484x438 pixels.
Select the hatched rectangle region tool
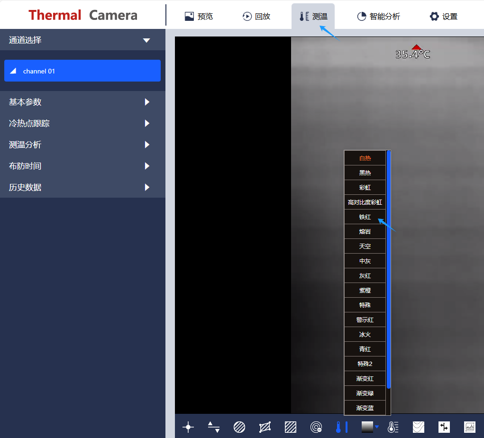click(291, 427)
